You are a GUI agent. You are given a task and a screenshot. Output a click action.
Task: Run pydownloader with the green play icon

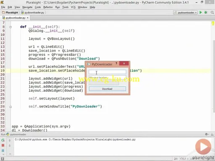201,13
